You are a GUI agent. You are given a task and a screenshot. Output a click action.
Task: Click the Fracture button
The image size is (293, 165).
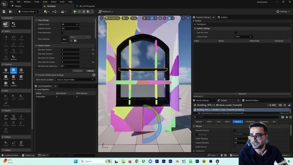[x=78, y=71]
